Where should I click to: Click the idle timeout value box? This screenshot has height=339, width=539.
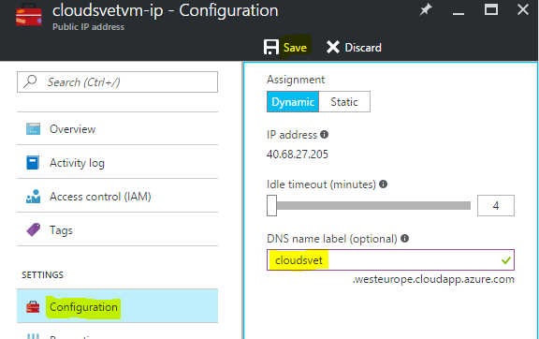click(x=496, y=205)
